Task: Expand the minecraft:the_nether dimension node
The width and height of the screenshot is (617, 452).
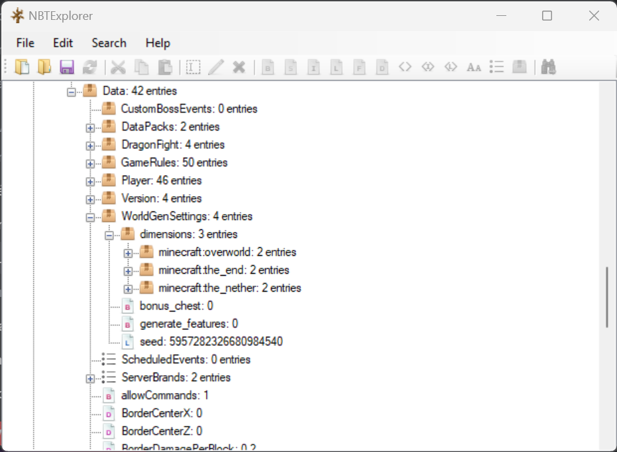Action: click(x=128, y=288)
